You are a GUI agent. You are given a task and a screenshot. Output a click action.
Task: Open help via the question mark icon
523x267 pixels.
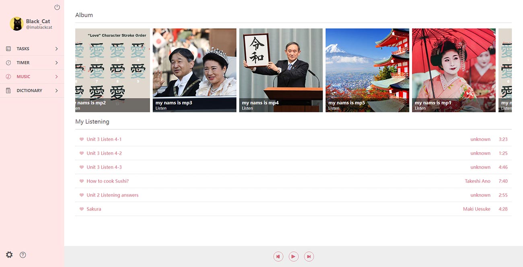coord(23,255)
